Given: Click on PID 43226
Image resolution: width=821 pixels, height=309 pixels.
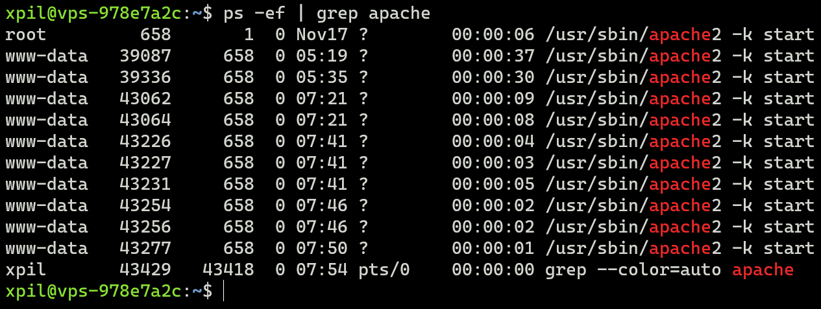Looking at the screenshot, I should click(145, 141).
